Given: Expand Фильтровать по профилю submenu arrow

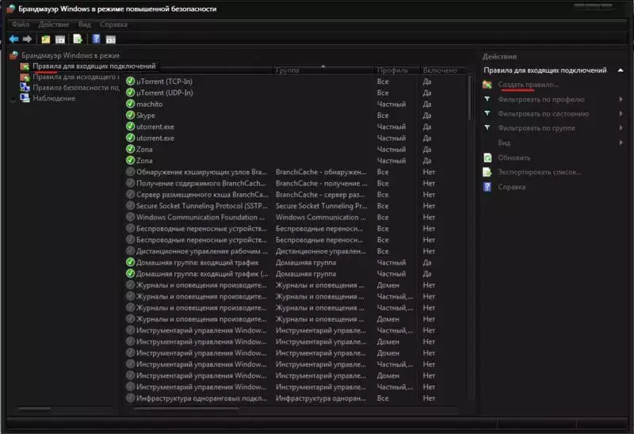Looking at the screenshot, I should (x=621, y=99).
